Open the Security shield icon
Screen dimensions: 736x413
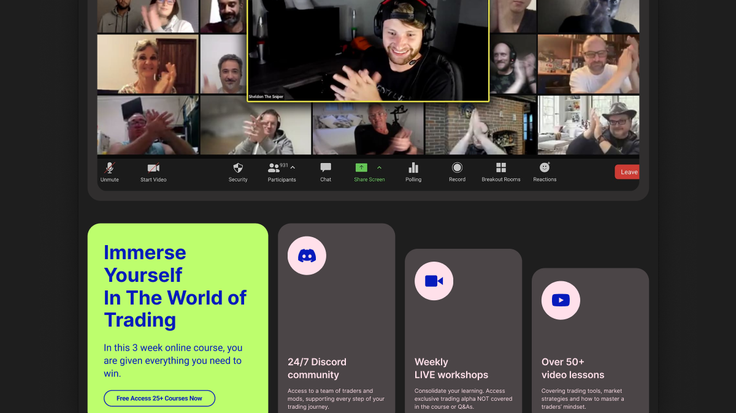point(238,168)
